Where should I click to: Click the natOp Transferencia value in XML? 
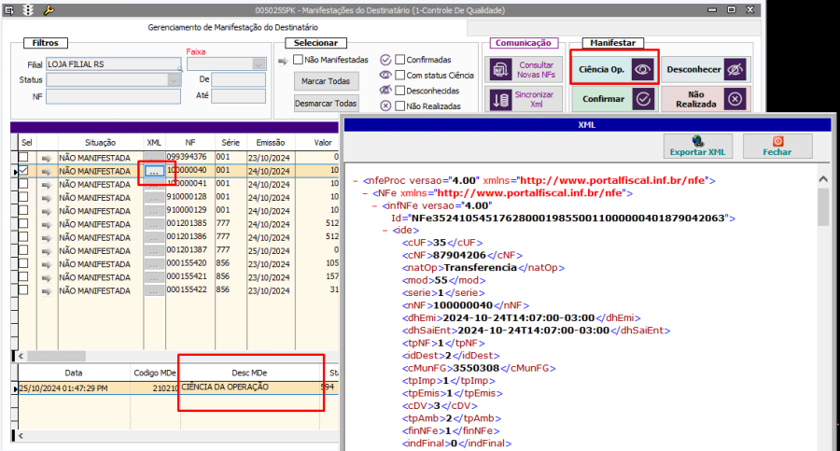click(481, 268)
